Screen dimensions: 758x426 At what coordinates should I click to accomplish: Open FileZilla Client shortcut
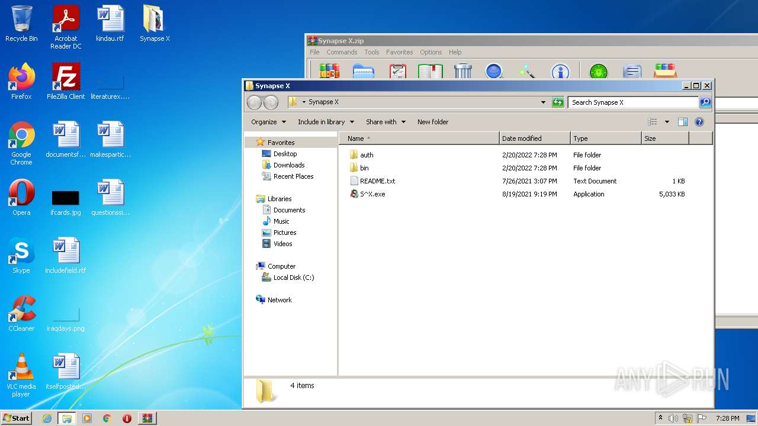tap(66, 82)
